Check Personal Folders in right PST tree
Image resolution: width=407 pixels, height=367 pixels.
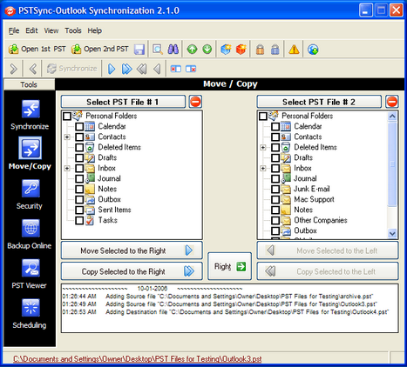263,117
